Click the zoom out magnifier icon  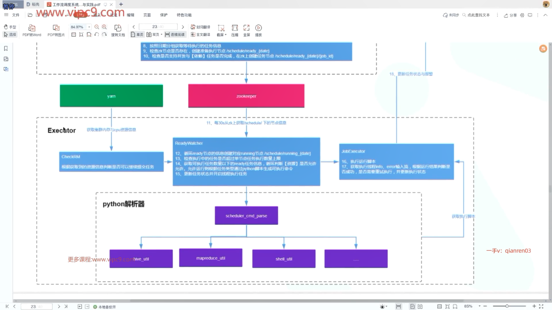coord(97,27)
